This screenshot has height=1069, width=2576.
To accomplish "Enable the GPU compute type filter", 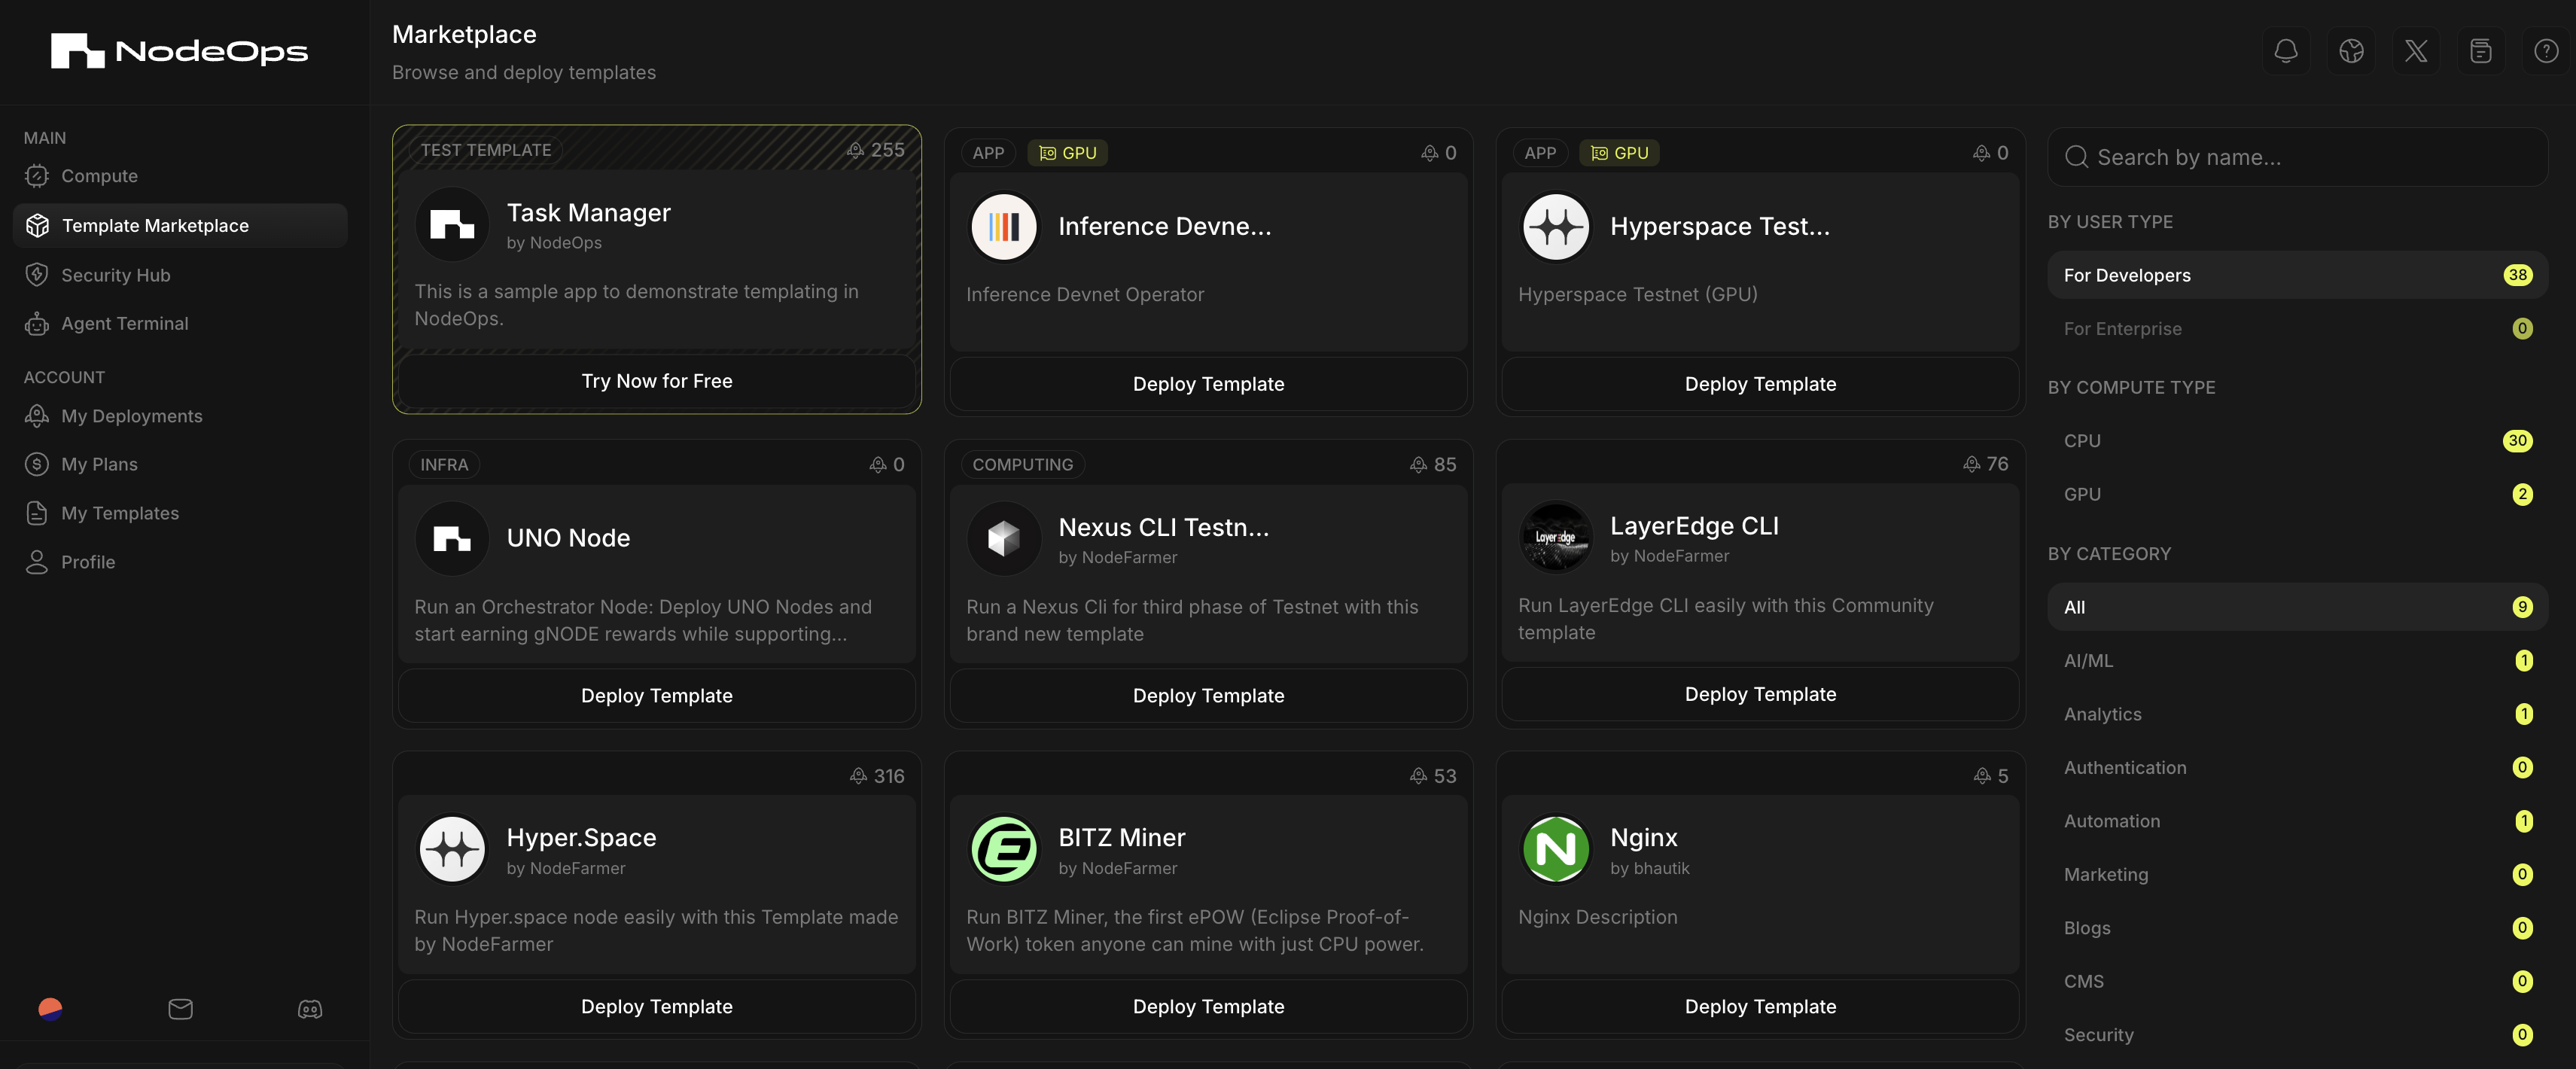I will pyautogui.click(x=2297, y=493).
